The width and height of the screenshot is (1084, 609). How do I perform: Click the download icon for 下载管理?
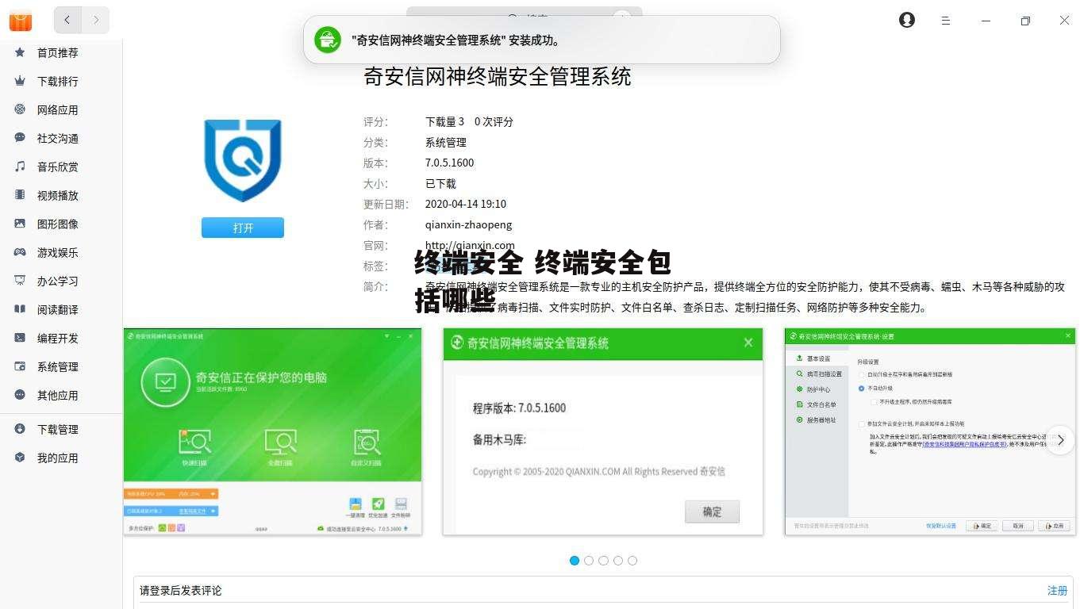(20, 429)
